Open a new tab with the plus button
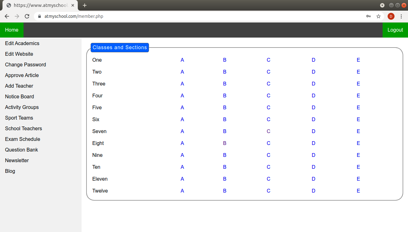The image size is (408, 232). (x=85, y=5)
